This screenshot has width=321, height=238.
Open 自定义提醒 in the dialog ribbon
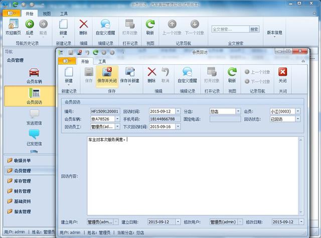(187, 75)
